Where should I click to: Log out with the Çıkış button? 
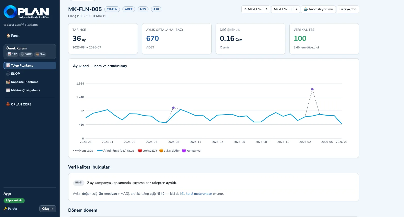point(48,209)
